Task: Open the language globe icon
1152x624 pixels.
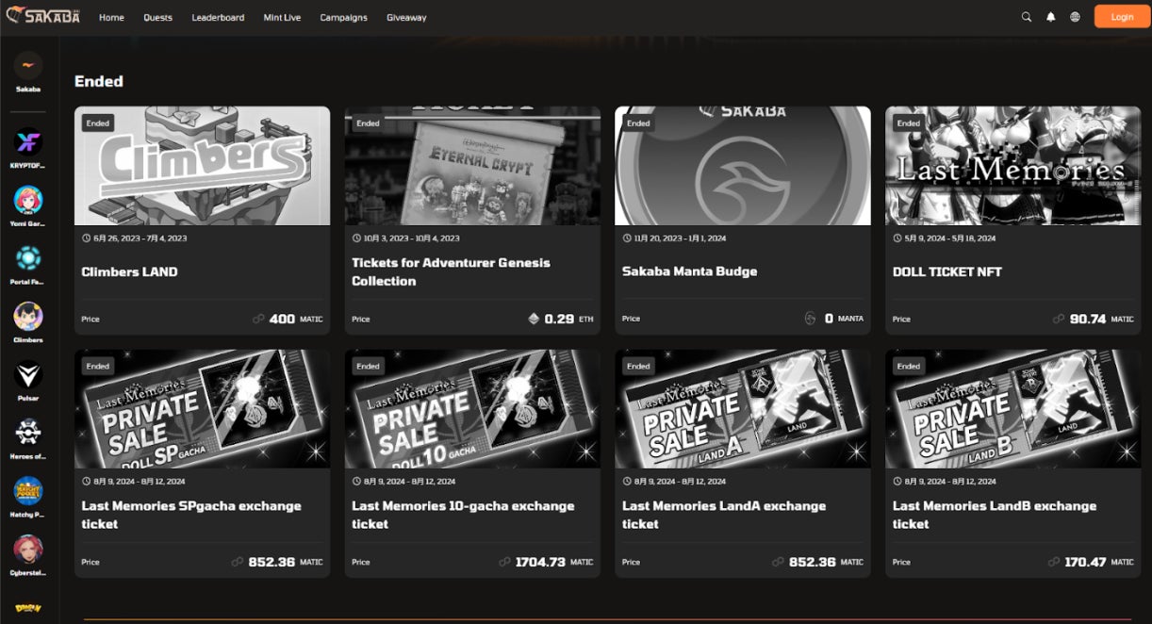Action: coord(1076,17)
